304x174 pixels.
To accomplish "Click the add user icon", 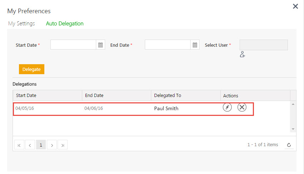I will pos(242,55).
